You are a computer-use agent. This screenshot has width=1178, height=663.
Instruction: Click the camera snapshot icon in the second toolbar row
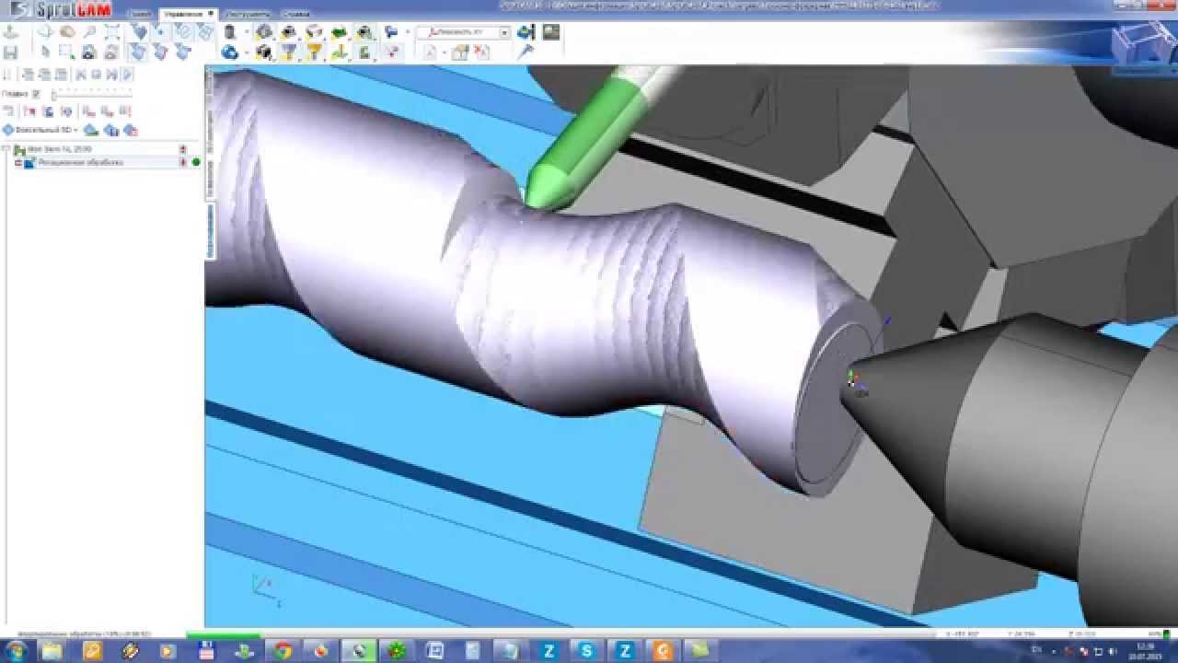tap(89, 52)
